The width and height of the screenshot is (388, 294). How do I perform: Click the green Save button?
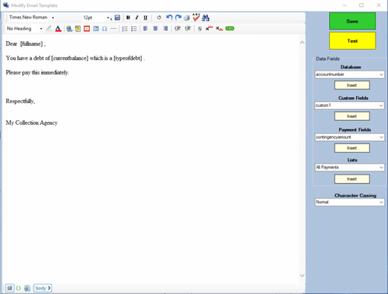352,21
